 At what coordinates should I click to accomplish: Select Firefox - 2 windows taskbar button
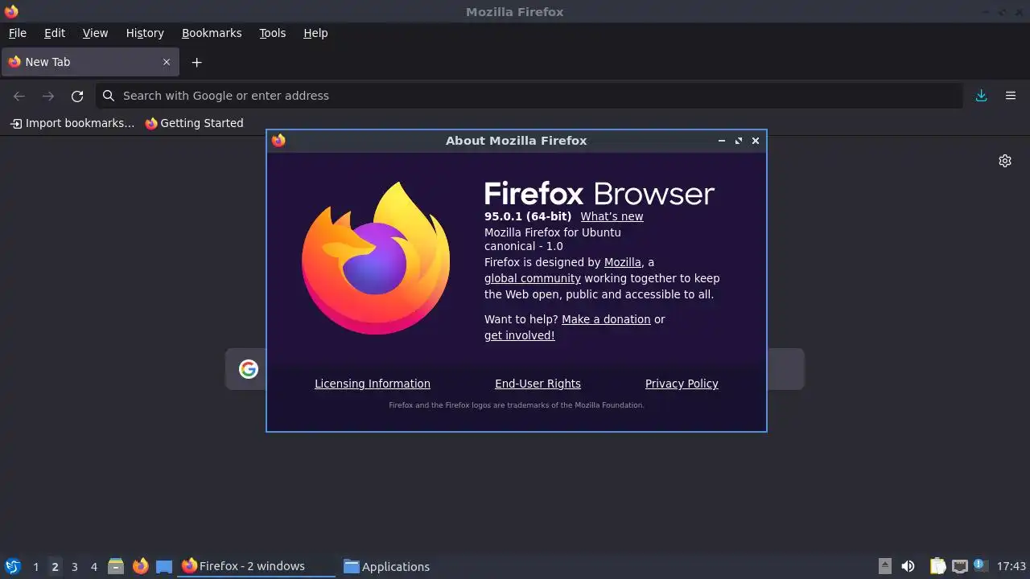point(257,566)
